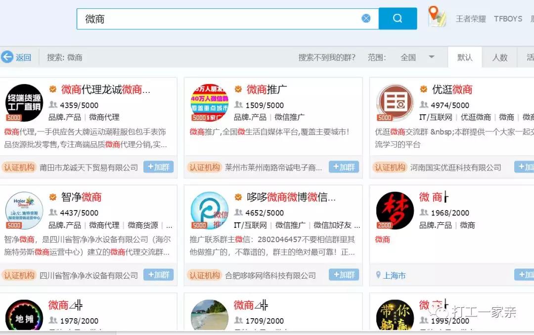The image size is (534, 335).
Task: Switch to the 人数 sorting tab
Action: point(499,57)
